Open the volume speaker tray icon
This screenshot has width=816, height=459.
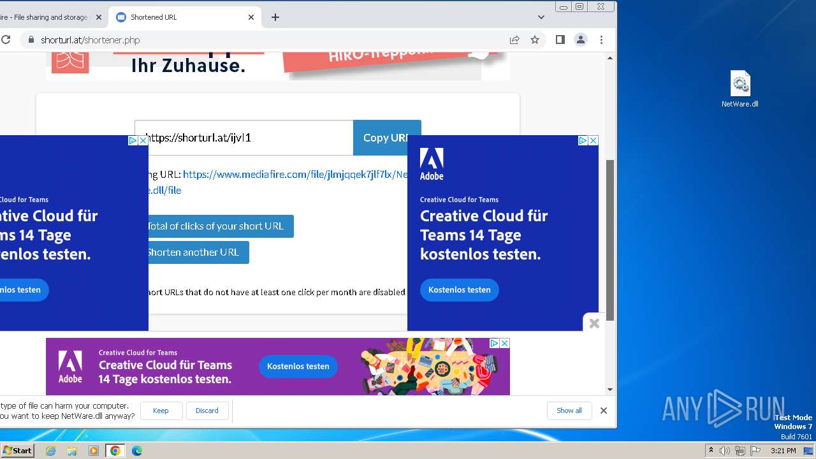[x=725, y=451]
